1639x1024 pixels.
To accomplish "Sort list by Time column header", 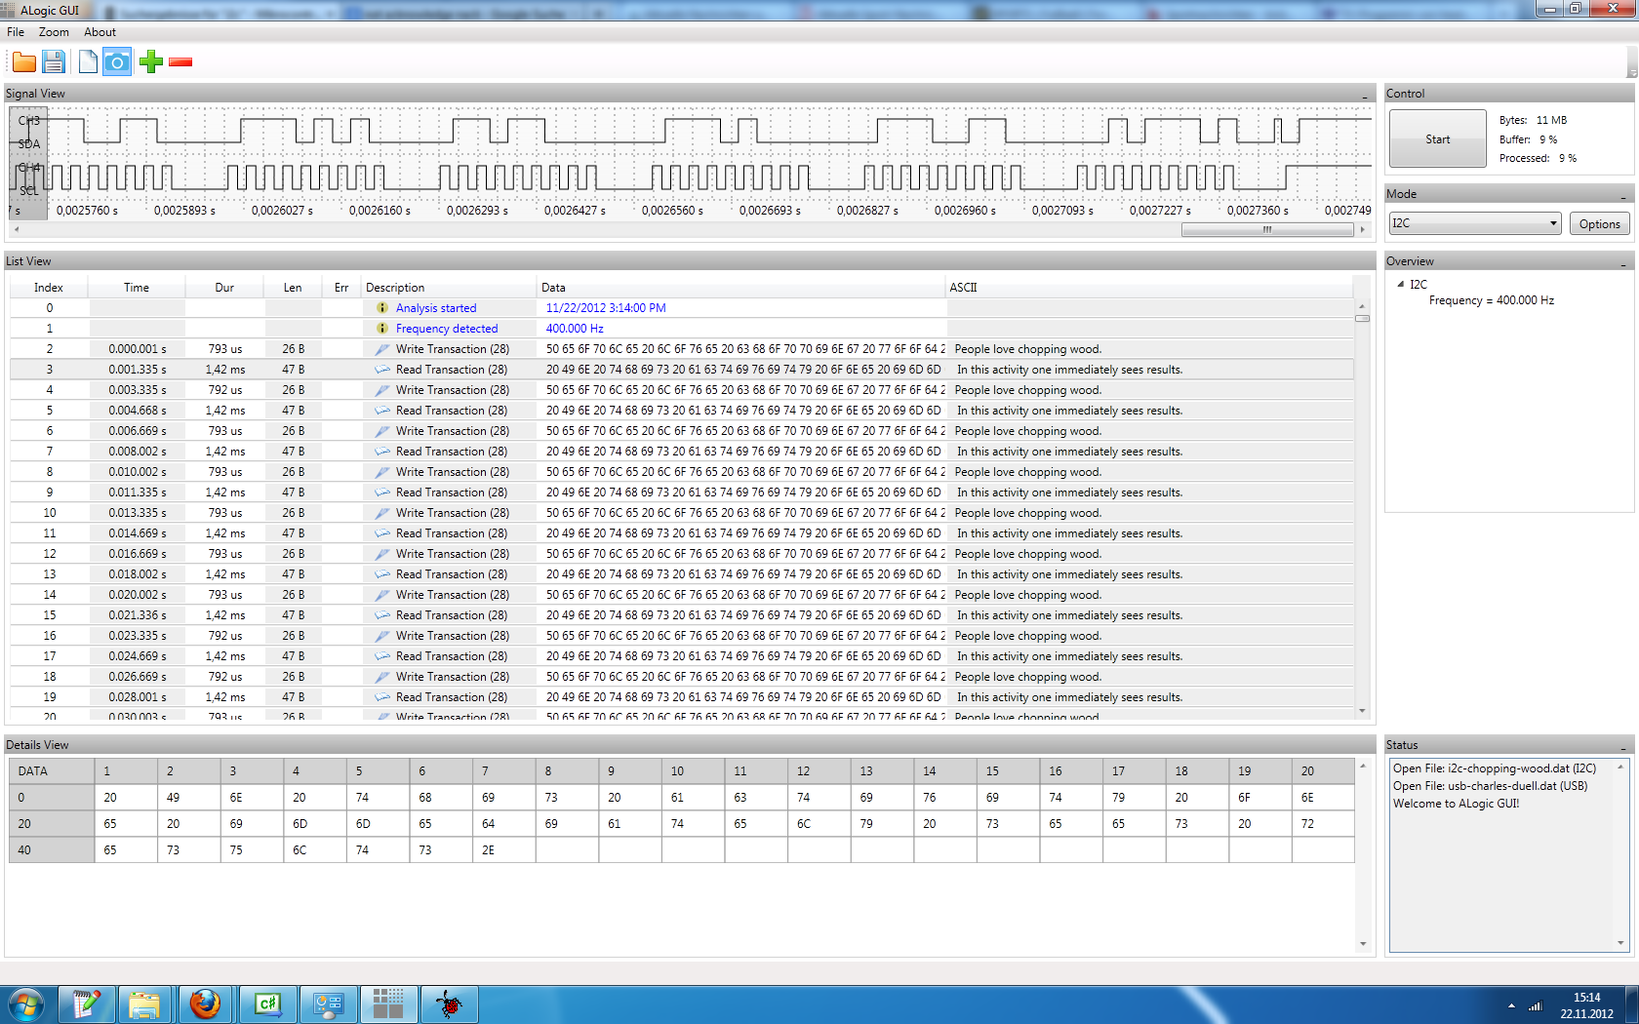I will pyautogui.click(x=137, y=288).
